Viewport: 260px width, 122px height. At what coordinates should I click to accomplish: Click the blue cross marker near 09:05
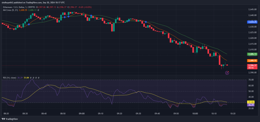(x=91, y=16)
